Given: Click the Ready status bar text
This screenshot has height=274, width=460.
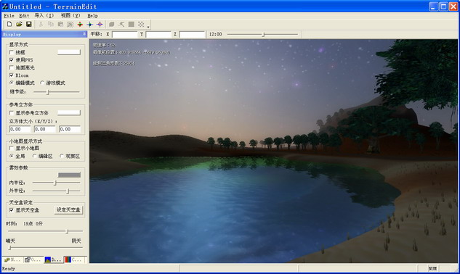Looking at the screenshot, I should (x=9, y=268).
